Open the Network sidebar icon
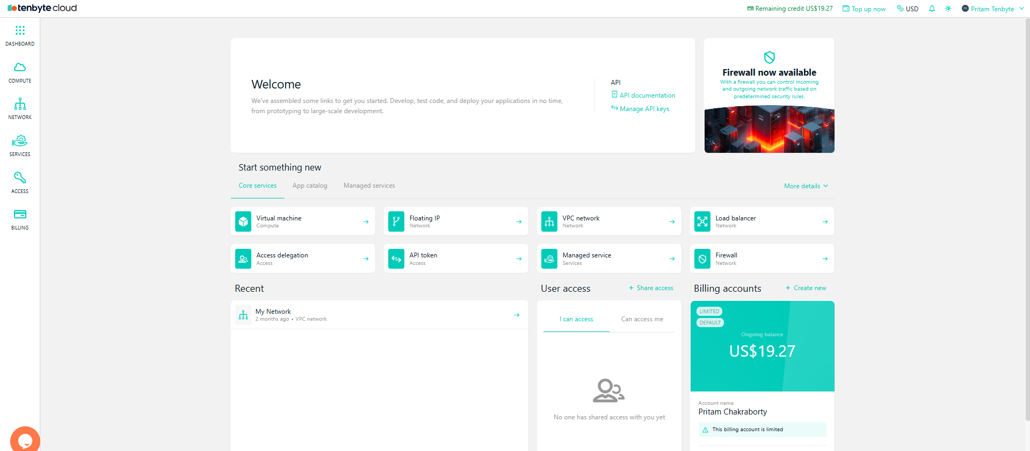Viewport: 1030px width, 451px height. point(20,104)
